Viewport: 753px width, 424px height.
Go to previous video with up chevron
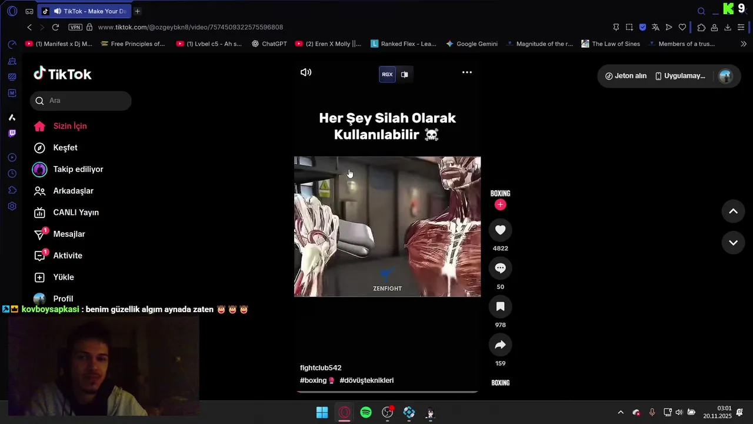(733, 211)
